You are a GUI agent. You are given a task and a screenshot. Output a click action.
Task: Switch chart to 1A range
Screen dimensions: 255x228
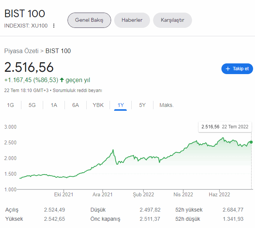click(x=54, y=105)
